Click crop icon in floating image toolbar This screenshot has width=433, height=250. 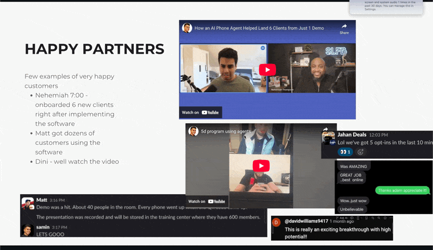click(x=373, y=218)
